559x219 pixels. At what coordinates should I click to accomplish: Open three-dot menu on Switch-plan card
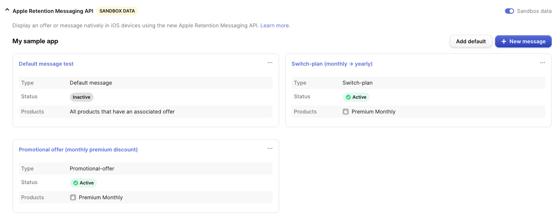tap(542, 63)
